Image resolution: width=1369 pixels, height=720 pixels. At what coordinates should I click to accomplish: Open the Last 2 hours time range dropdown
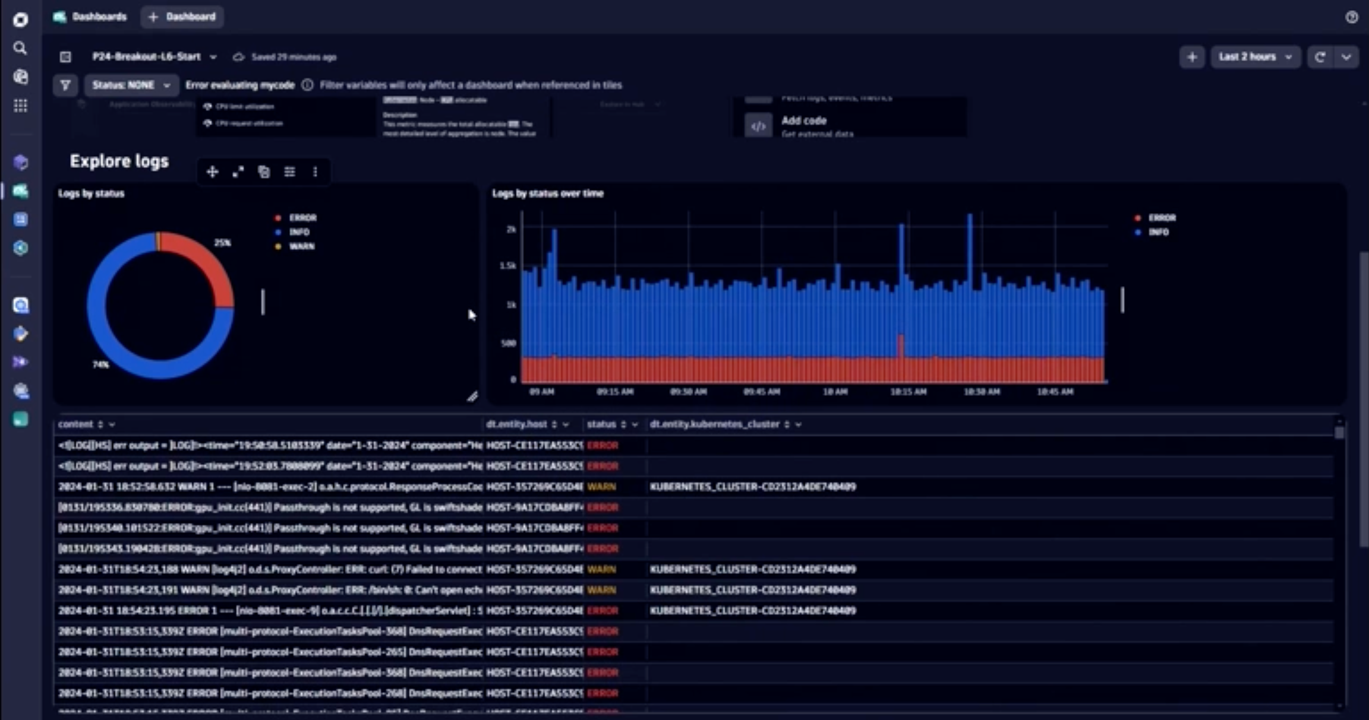(x=1256, y=56)
